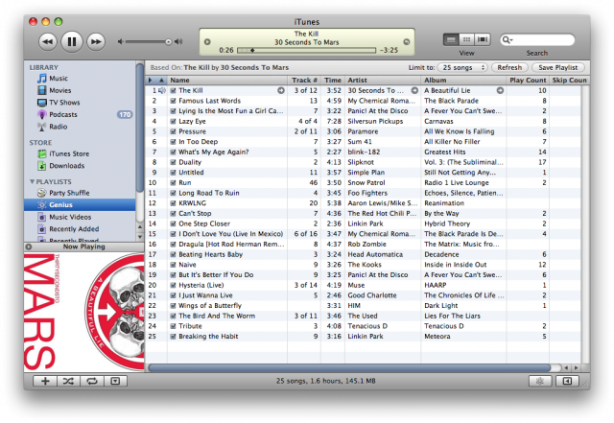
Task: Switch to grid view
Action: (x=466, y=39)
